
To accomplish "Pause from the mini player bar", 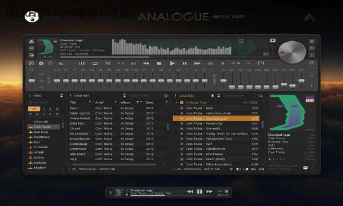I will 200,192.
